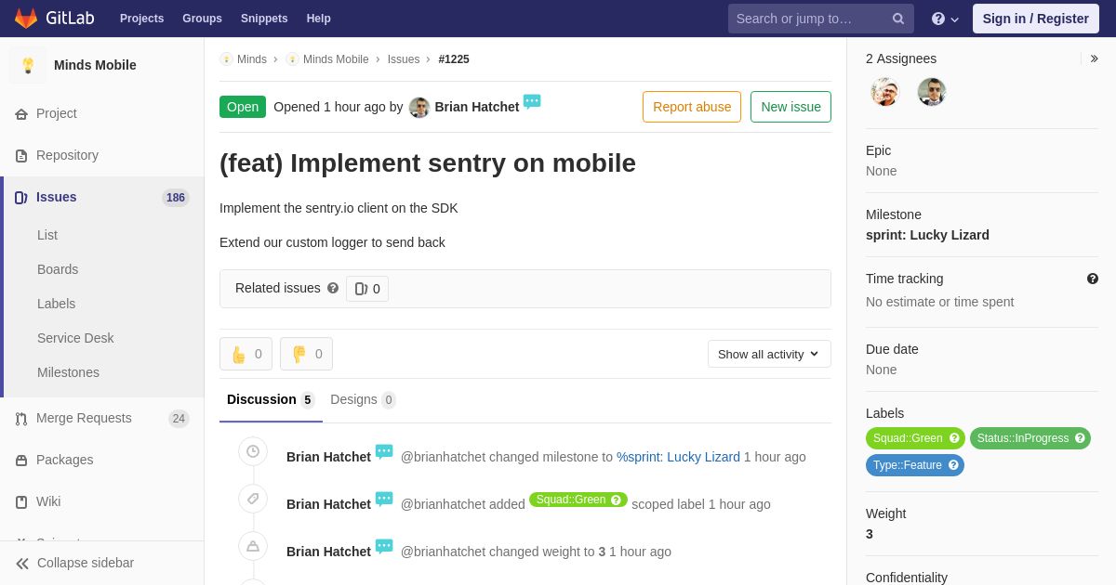The height and width of the screenshot is (585, 1116).
Task: Click the related issues count badge
Action: (x=367, y=289)
